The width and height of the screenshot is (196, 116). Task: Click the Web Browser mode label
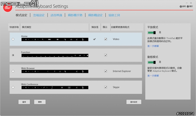click(28, 68)
